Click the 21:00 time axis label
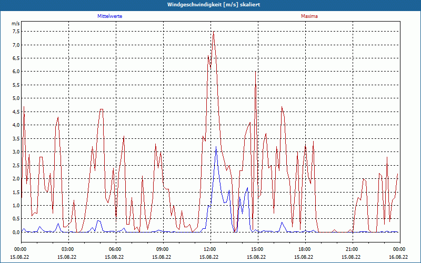The height and width of the screenshot is (263, 421). [x=351, y=249]
